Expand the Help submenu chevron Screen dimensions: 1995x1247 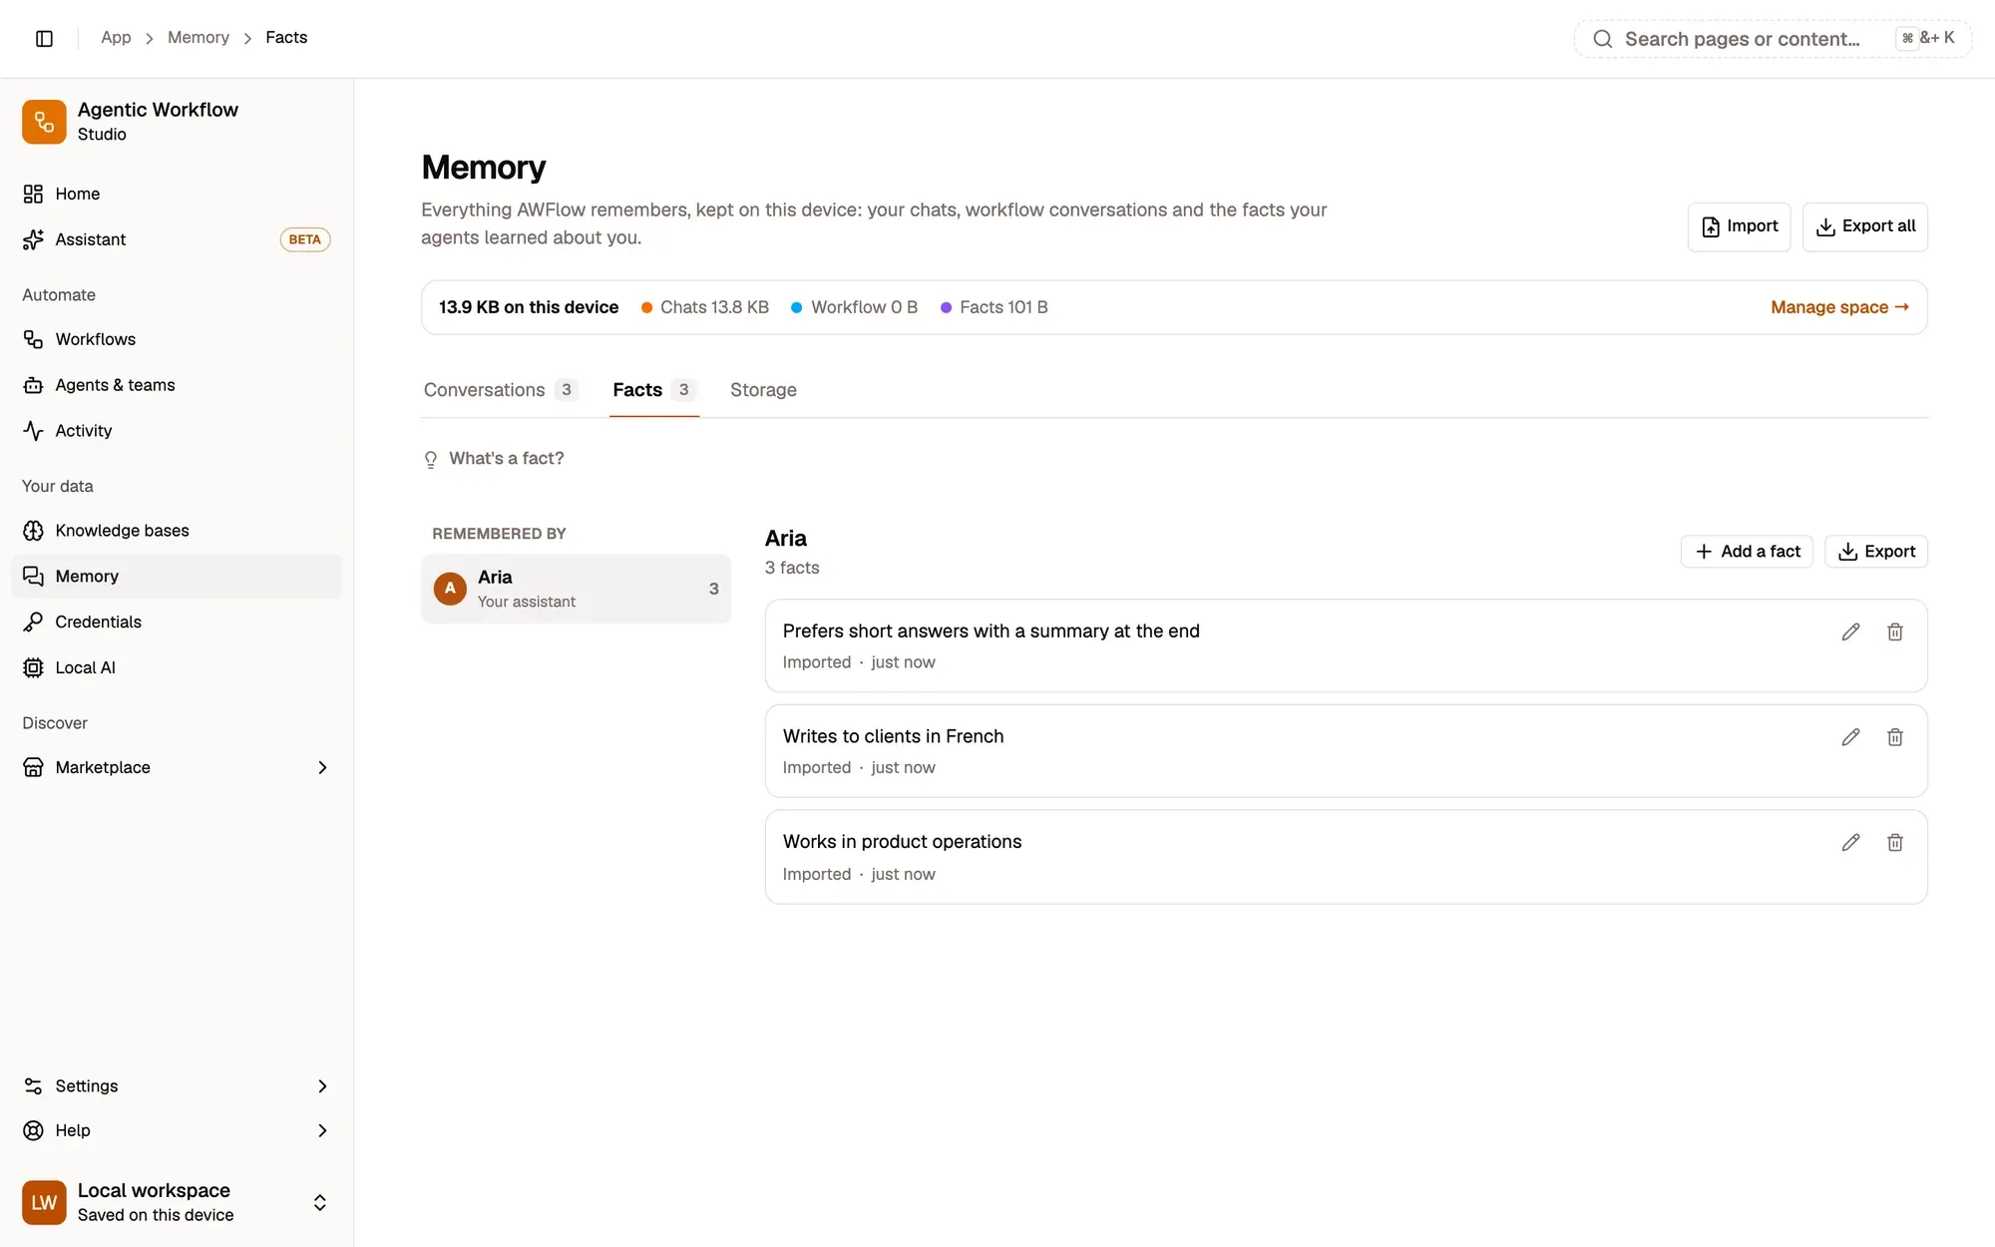322,1130
